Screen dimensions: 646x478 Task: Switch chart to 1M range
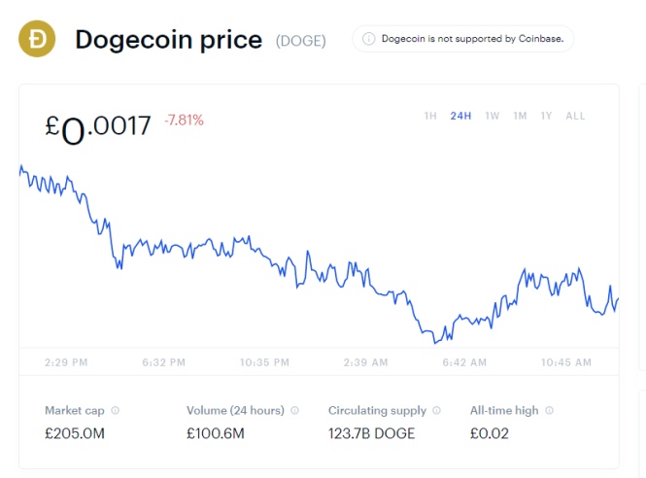(521, 117)
